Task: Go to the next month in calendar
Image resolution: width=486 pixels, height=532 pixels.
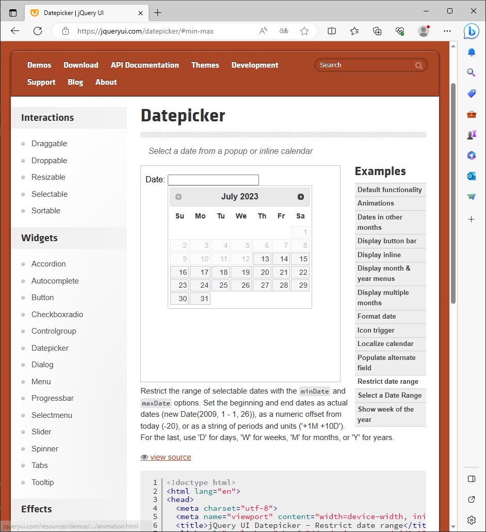Action: [301, 197]
